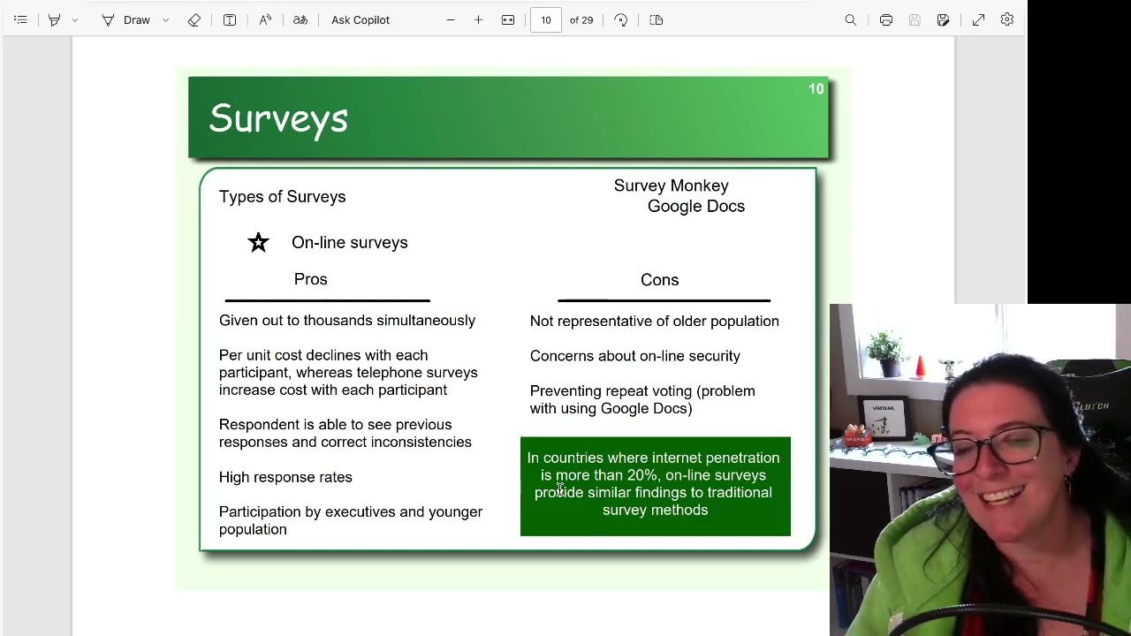Open the table of contents sidebar
1131x636 pixels.
pyautogui.click(x=20, y=19)
